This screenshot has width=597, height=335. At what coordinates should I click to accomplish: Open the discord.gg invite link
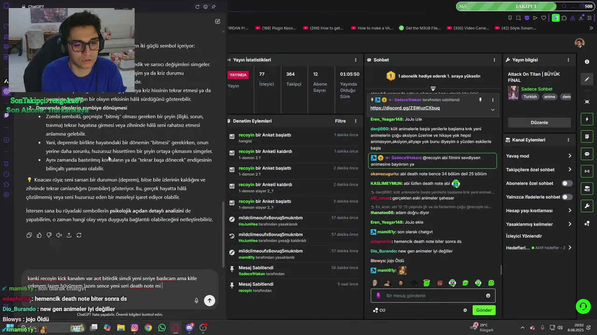[x=405, y=108]
